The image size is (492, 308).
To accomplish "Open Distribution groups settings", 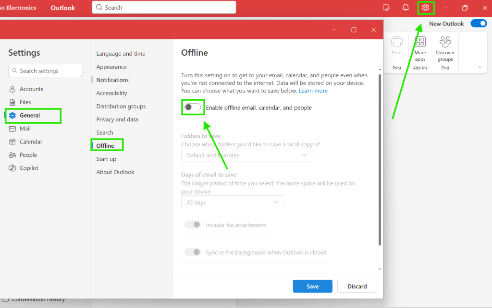I will click(x=121, y=106).
